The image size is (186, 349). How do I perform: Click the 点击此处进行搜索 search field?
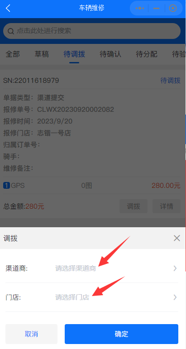92,31
